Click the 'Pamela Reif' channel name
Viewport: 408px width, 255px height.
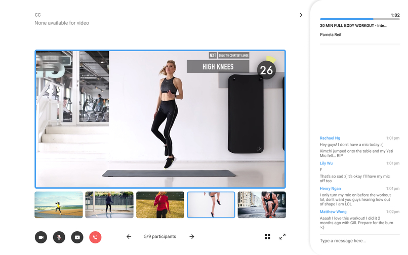(331, 34)
